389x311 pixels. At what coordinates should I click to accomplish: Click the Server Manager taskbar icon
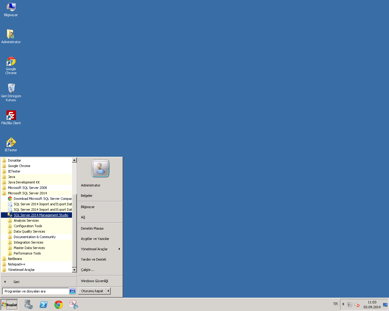click(29, 305)
